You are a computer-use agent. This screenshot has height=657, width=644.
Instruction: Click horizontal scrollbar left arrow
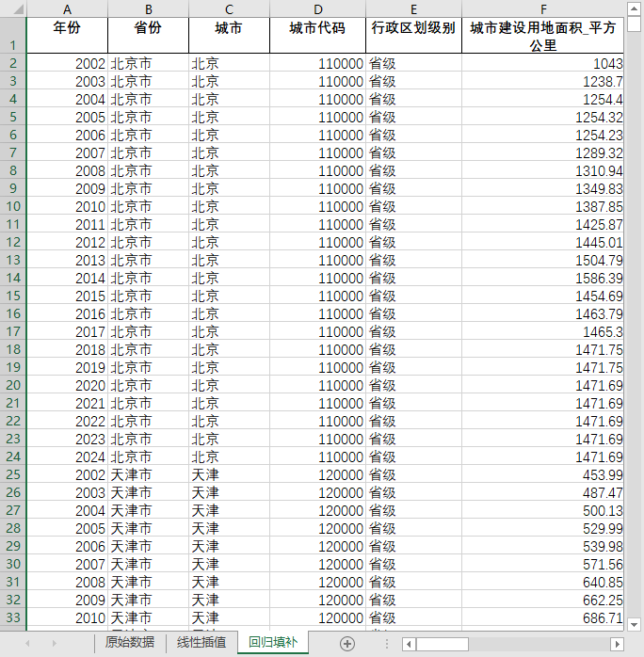pyautogui.click(x=409, y=644)
